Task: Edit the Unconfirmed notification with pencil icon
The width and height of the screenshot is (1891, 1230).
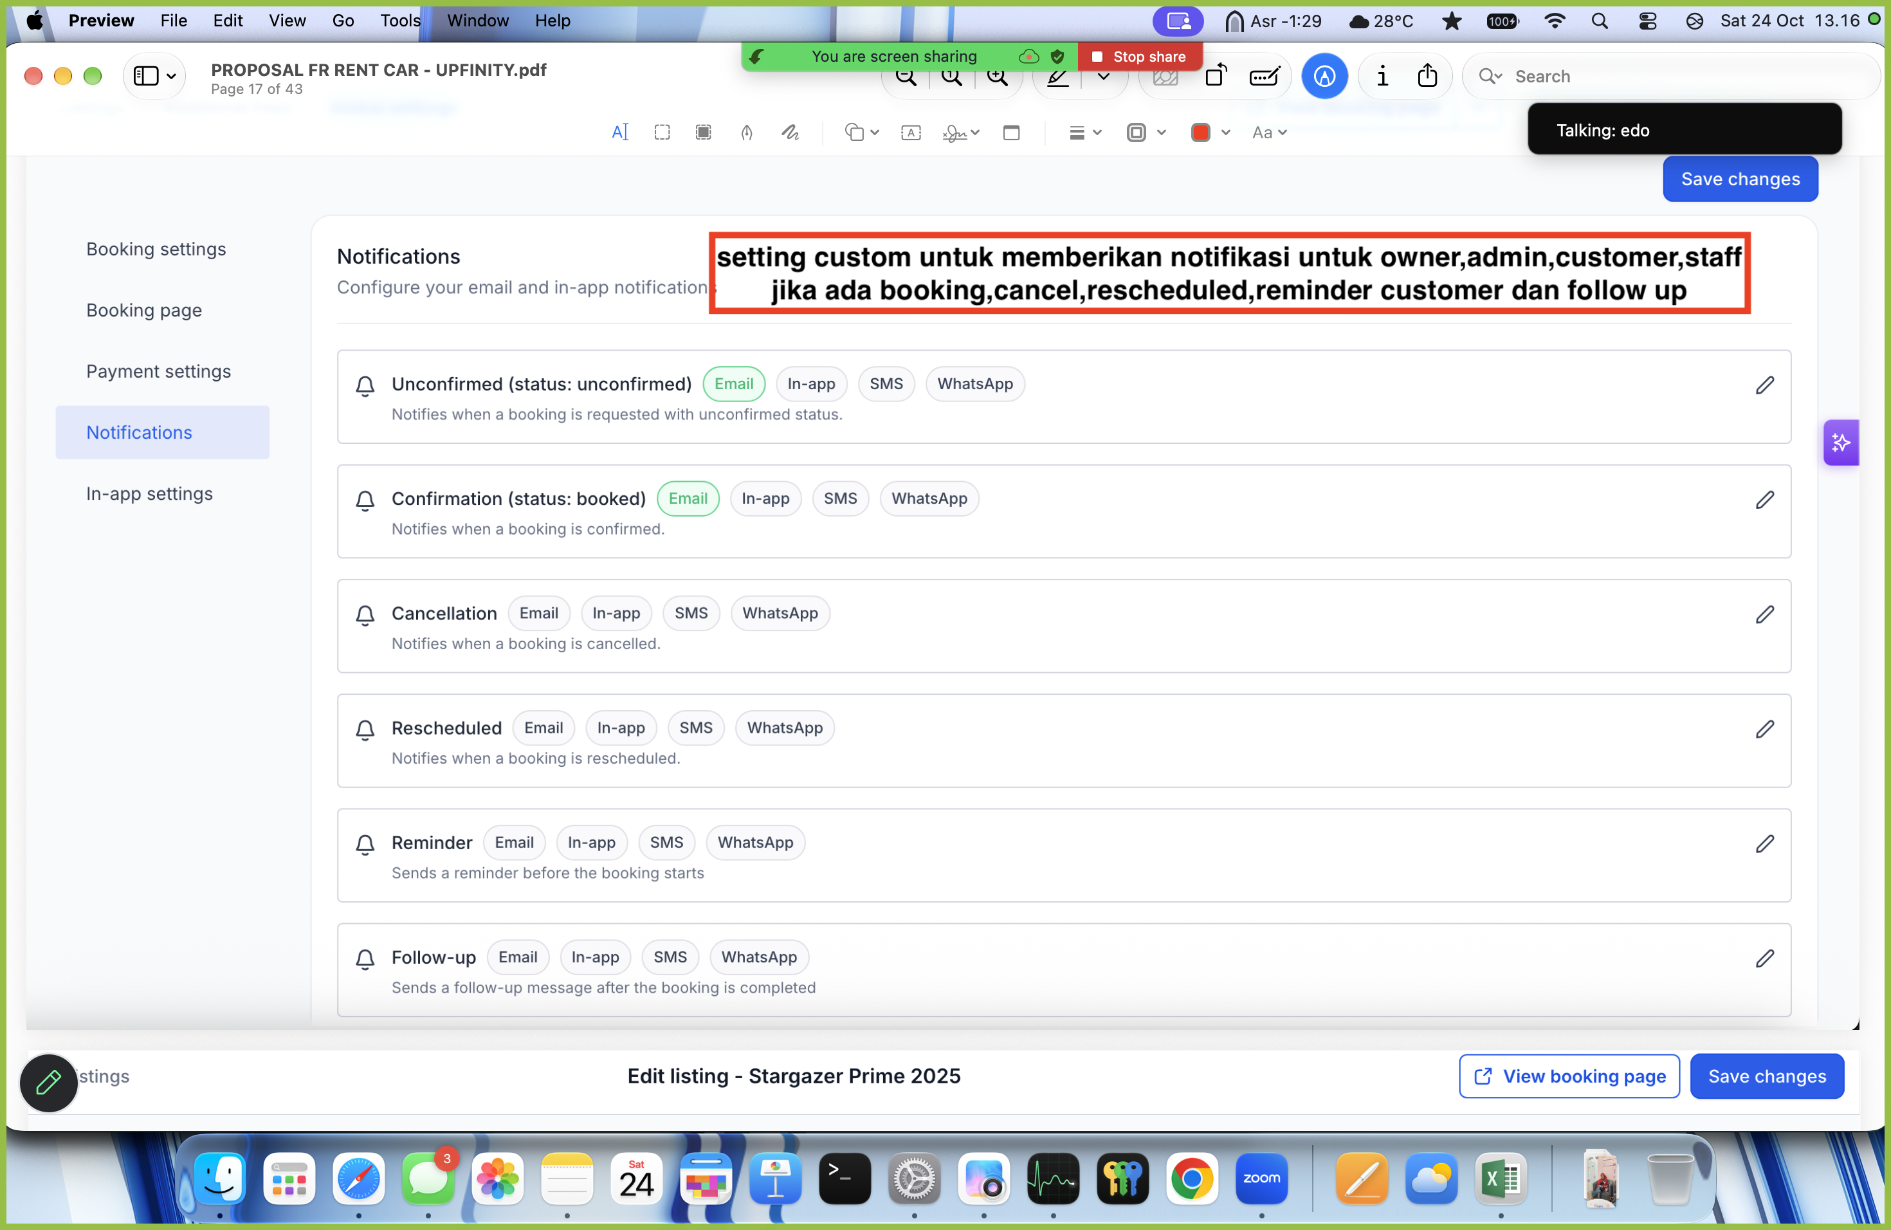Action: [1764, 385]
